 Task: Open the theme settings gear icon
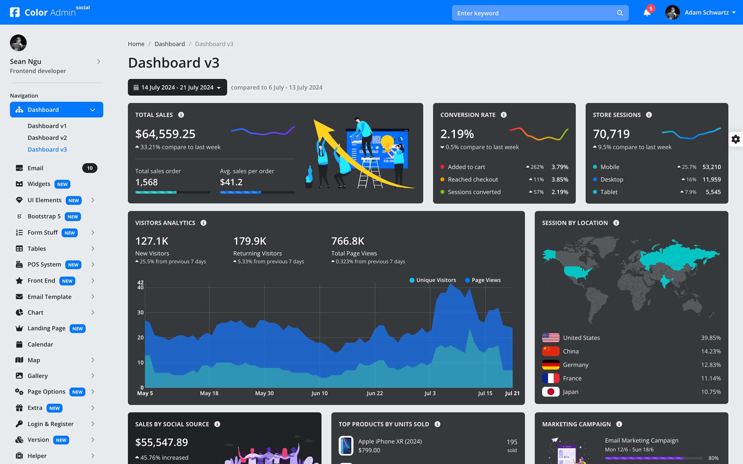coord(735,139)
